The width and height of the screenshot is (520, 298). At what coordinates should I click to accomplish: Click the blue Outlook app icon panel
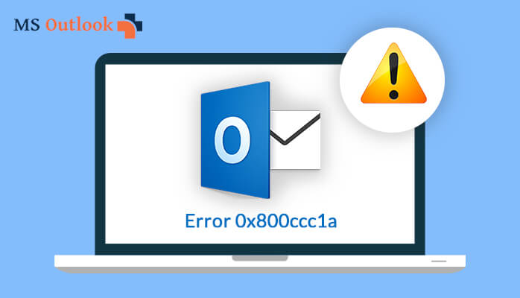click(x=235, y=140)
